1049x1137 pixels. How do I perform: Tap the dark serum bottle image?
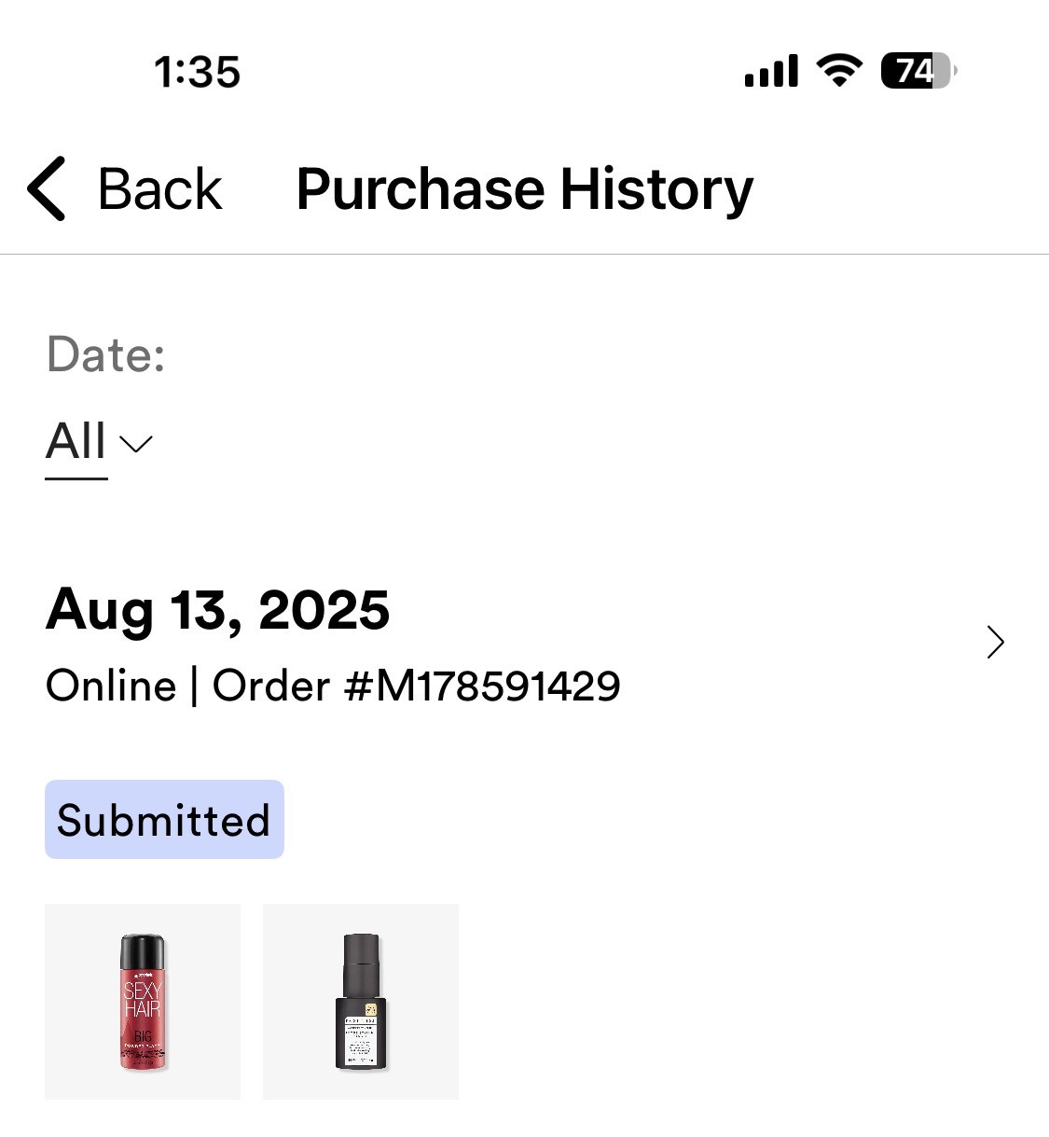point(361,1002)
